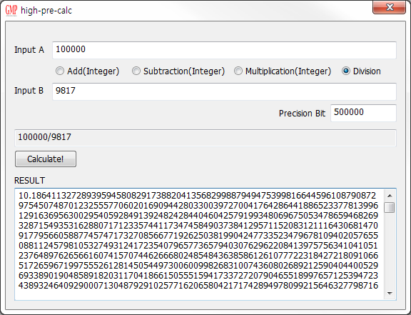Click the Input A label
The width and height of the screenshot is (411, 315).
click(x=29, y=50)
